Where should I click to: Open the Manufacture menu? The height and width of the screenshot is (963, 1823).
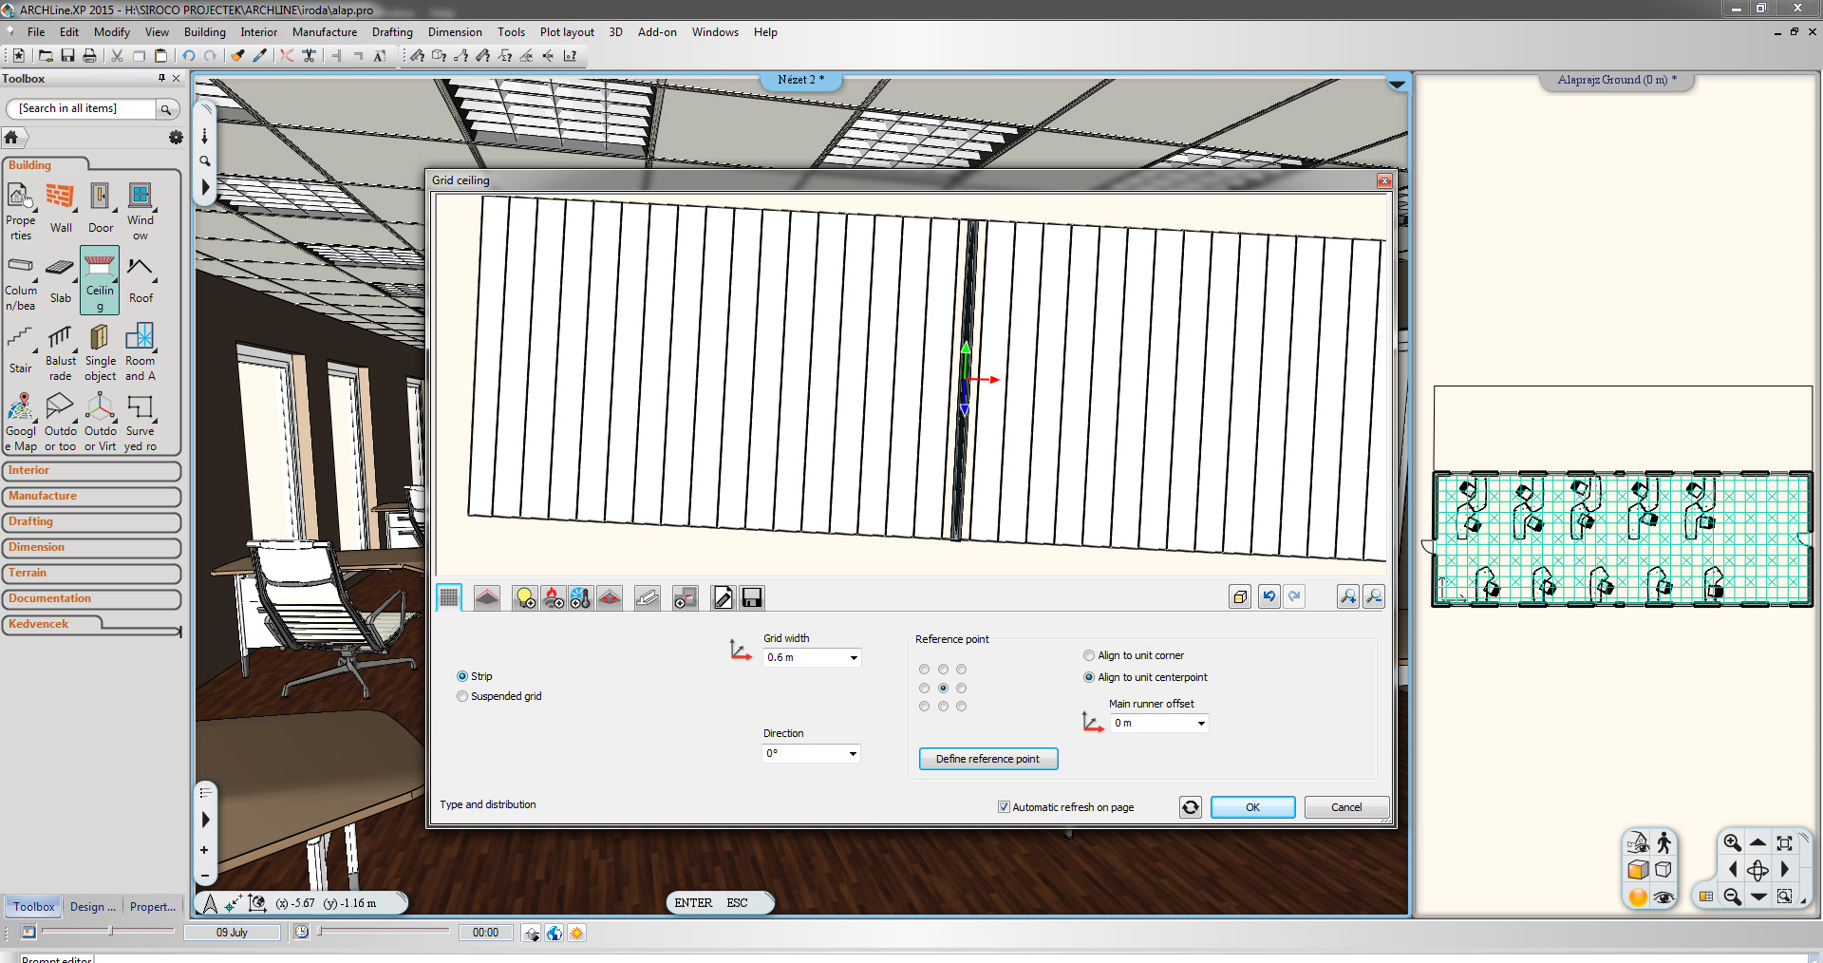324,32
